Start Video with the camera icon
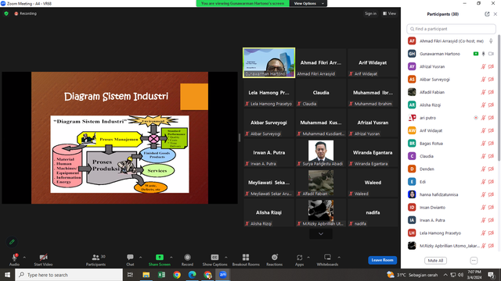The image size is (501, 281). (43, 258)
